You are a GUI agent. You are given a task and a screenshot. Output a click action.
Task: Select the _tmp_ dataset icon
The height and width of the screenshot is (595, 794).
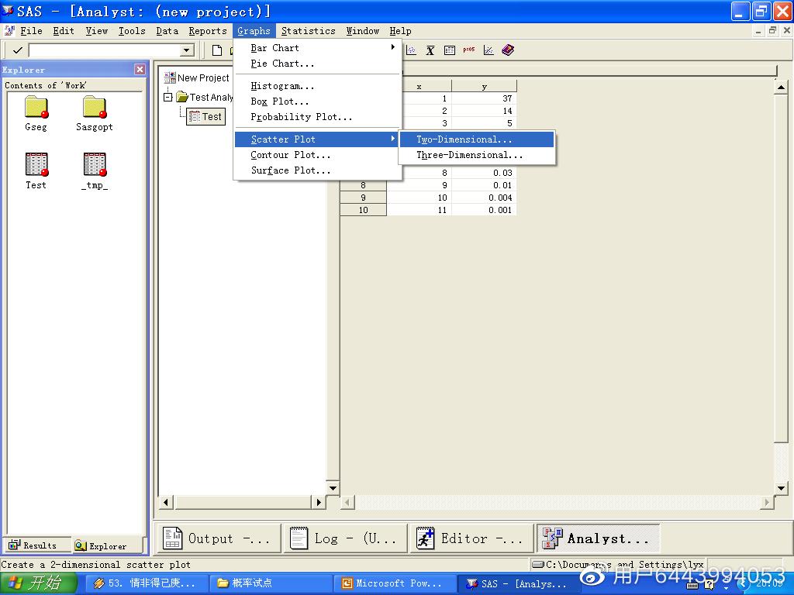94,165
